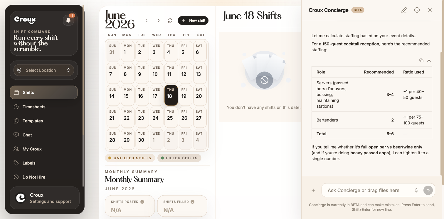Select Friday June 19 on the calendar
This screenshot has height=219, width=444.
(185, 95)
